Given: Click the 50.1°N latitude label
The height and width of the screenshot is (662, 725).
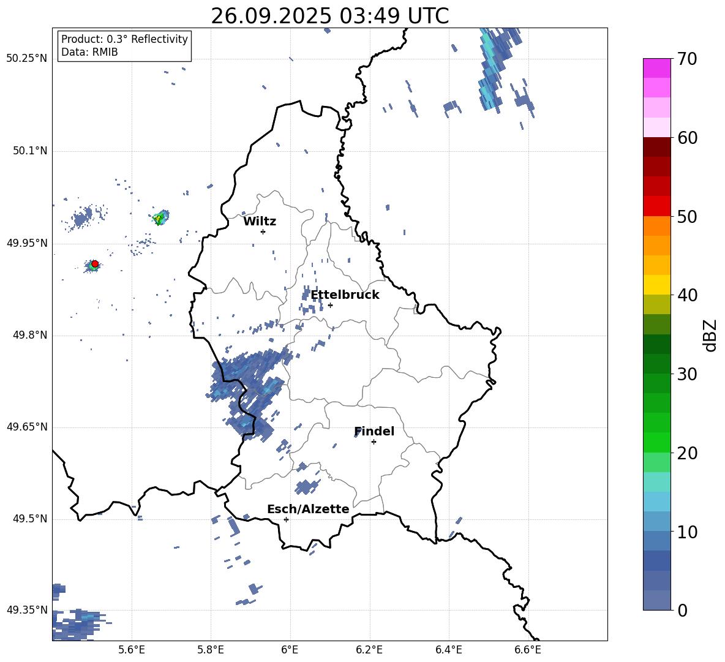Looking at the screenshot, I should pyautogui.click(x=29, y=151).
